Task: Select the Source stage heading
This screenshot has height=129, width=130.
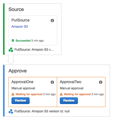Action: click(16, 9)
